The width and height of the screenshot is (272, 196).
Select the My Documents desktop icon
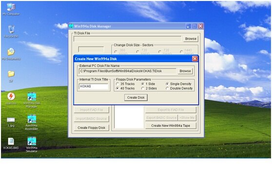(x=11, y=54)
